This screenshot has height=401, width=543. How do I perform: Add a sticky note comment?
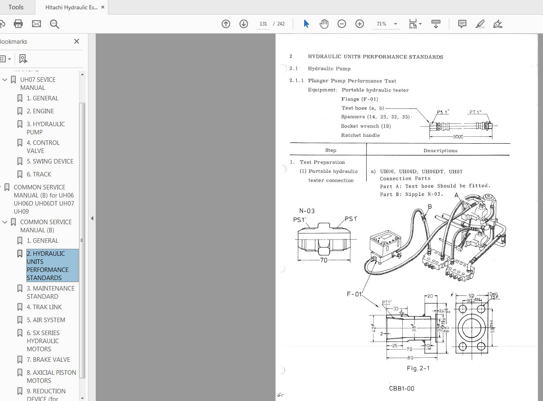click(462, 24)
